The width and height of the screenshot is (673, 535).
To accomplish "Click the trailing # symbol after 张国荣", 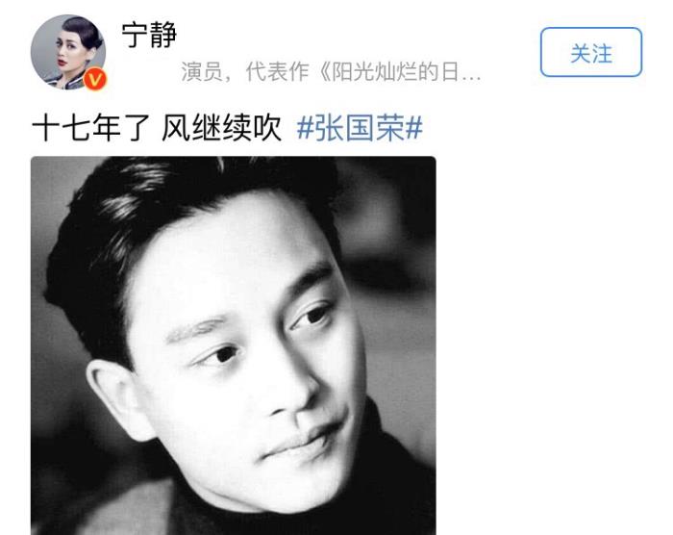I will [x=414, y=128].
